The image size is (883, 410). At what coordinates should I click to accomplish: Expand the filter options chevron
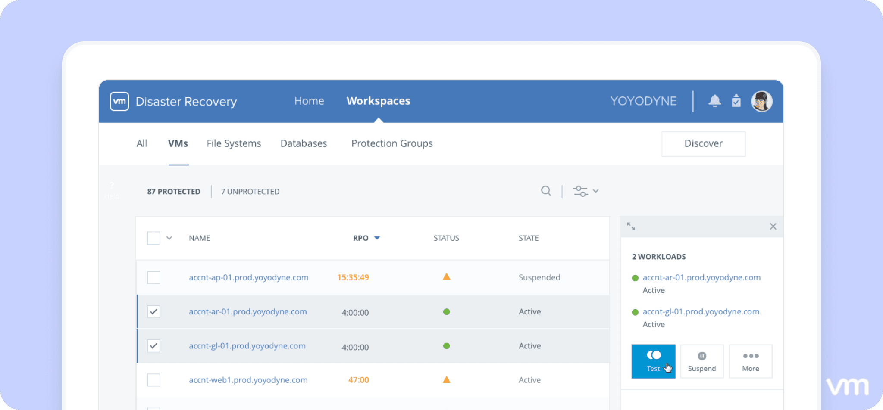(x=596, y=191)
